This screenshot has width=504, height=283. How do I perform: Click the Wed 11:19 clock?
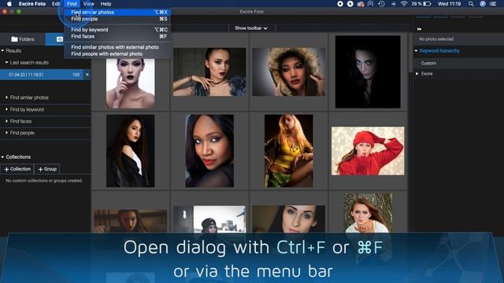449,4
